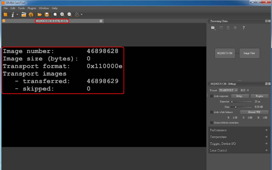Screen dimensions: 272x170
Task: Click the clapperboard recording icon
Action: (x=23, y=15)
